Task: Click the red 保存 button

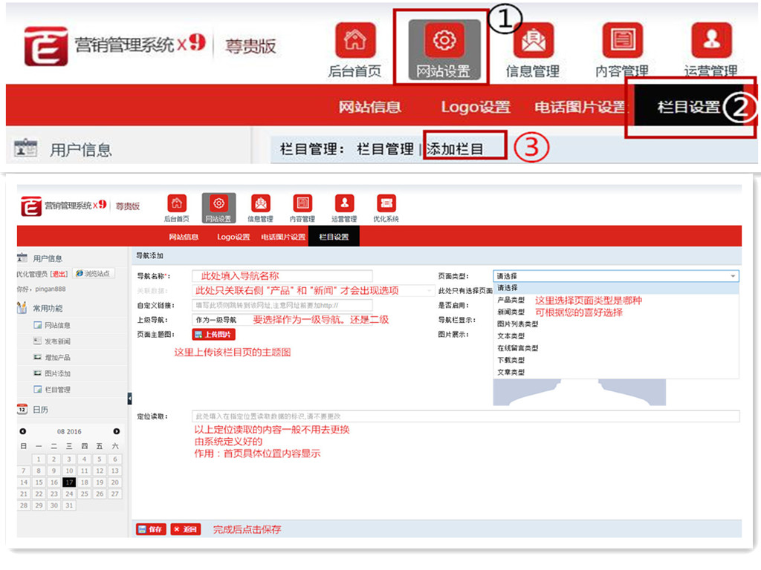Action: pos(151,529)
